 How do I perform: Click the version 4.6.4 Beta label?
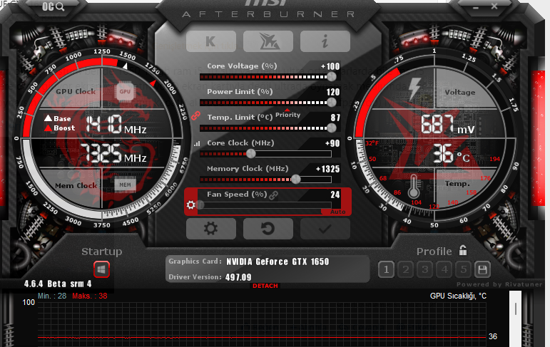[x=58, y=284]
